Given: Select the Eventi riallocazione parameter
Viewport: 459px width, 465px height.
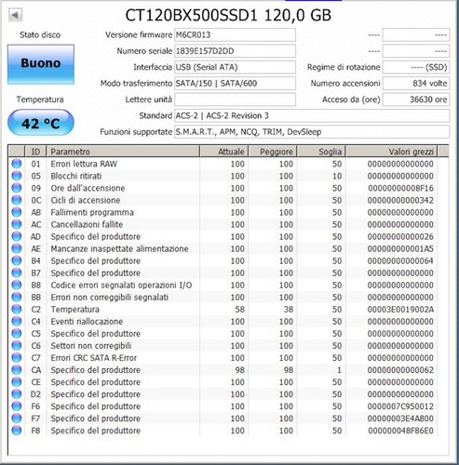Looking at the screenshot, I should pos(87,321).
